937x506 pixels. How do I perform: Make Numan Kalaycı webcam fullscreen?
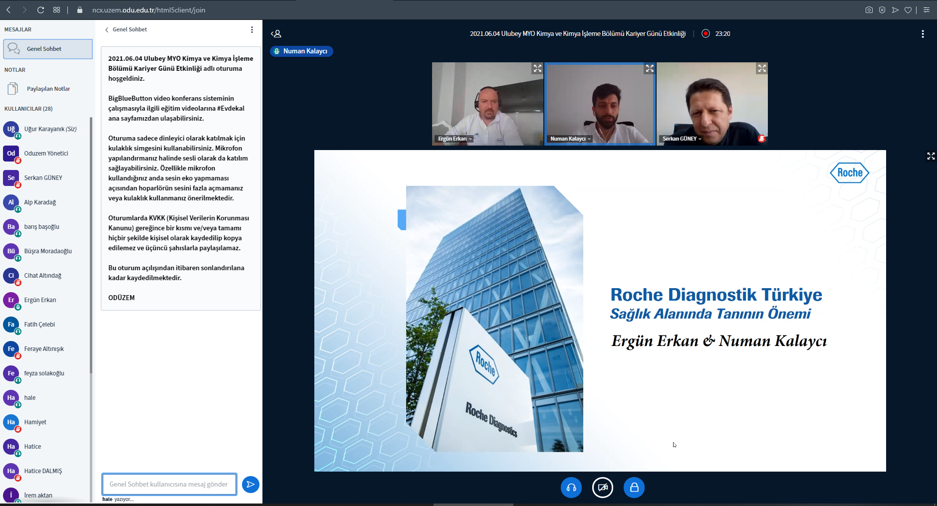click(649, 68)
